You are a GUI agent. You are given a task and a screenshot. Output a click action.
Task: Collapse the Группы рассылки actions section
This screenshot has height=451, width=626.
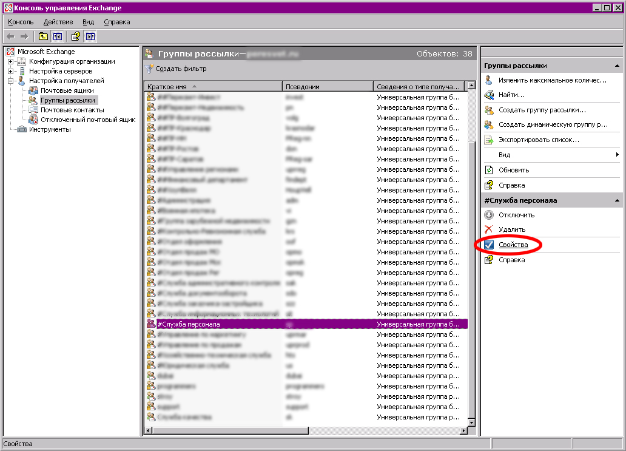(x=617, y=66)
